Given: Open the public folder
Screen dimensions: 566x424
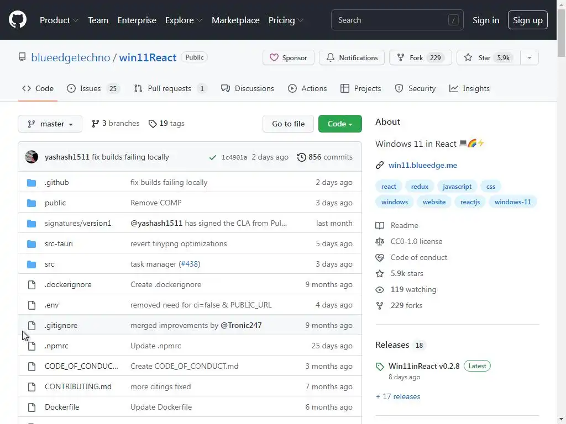Looking at the screenshot, I should click(55, 203).
